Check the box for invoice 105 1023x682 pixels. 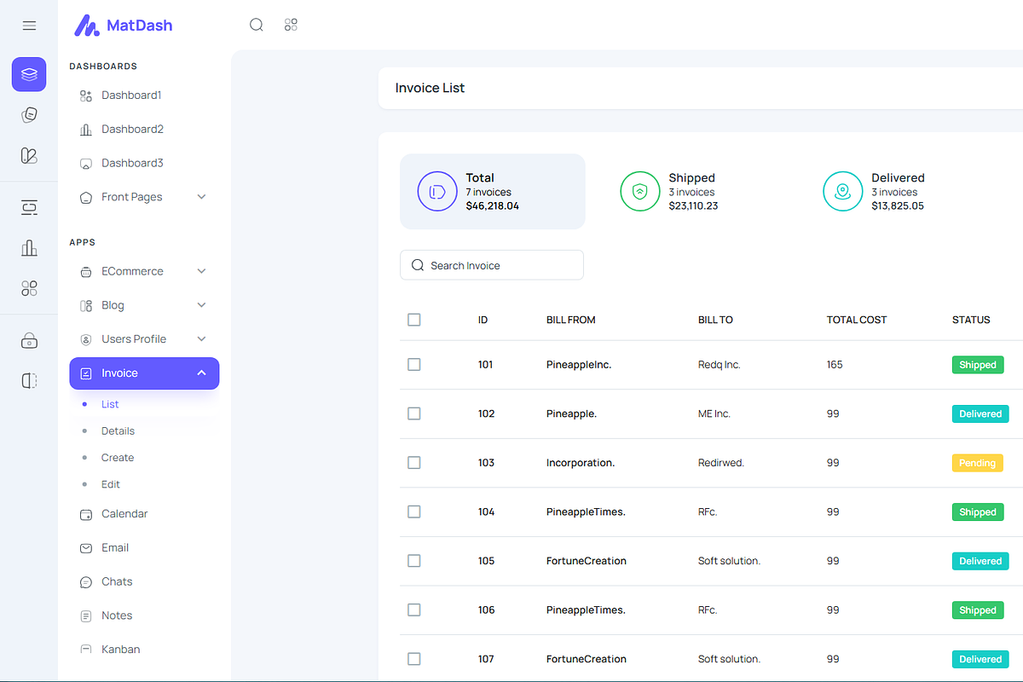point(414,560)
